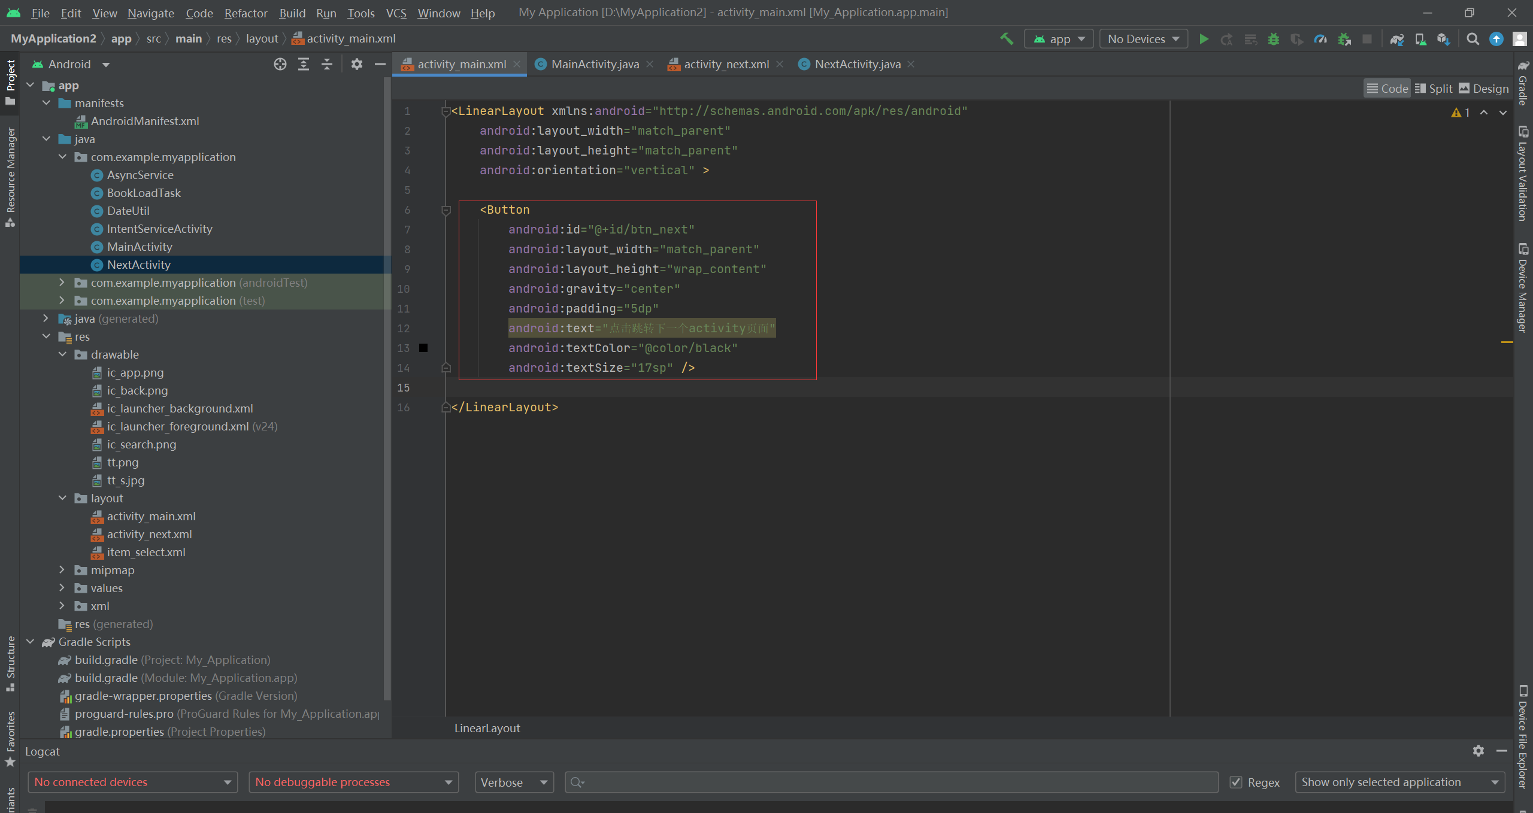The height and width of the screenshot is (813, 1533).
Task: Click Select Opened File target icon
Action: (x=280, y=64)
